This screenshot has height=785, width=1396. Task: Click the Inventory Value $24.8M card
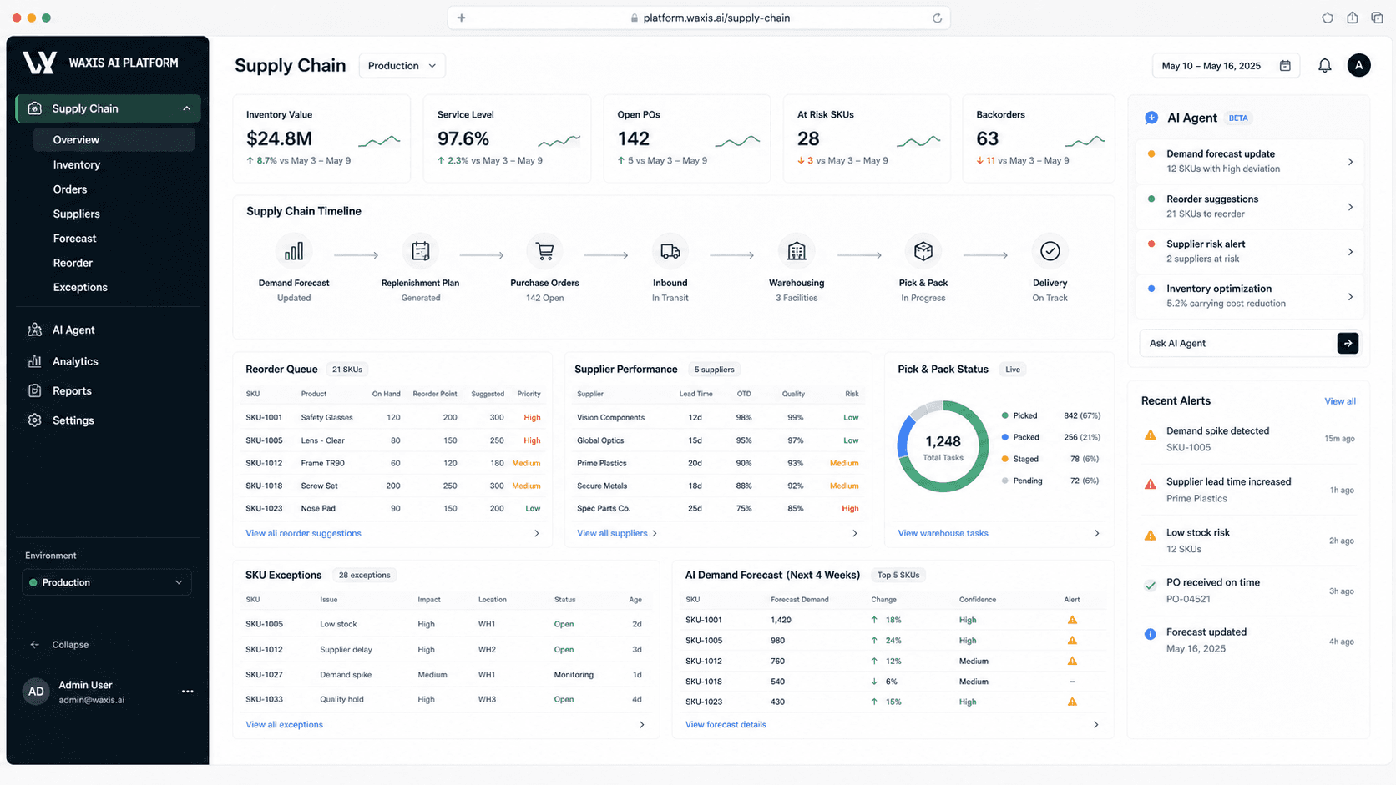tap(321, 138)
